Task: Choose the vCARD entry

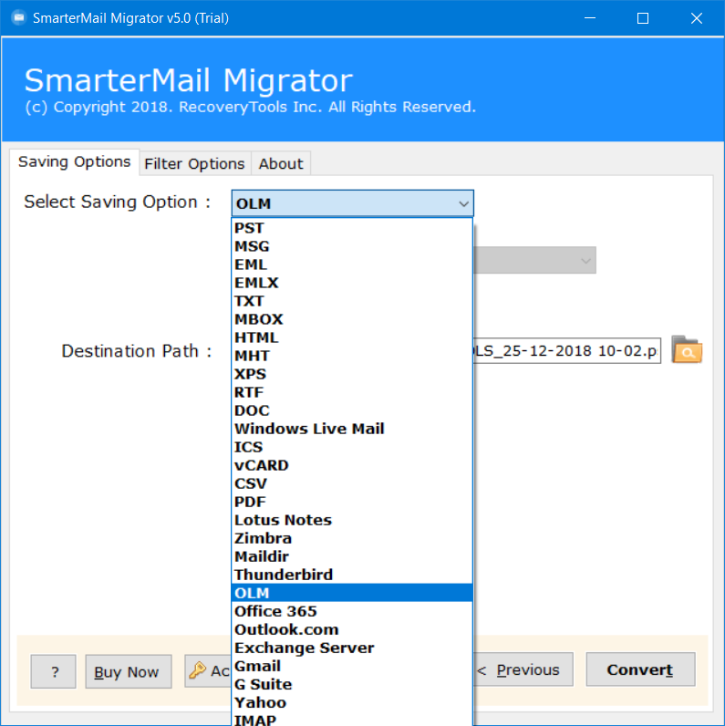Action: (352, 465)
